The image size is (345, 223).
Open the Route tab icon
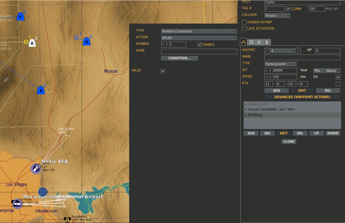pos(244,42)
